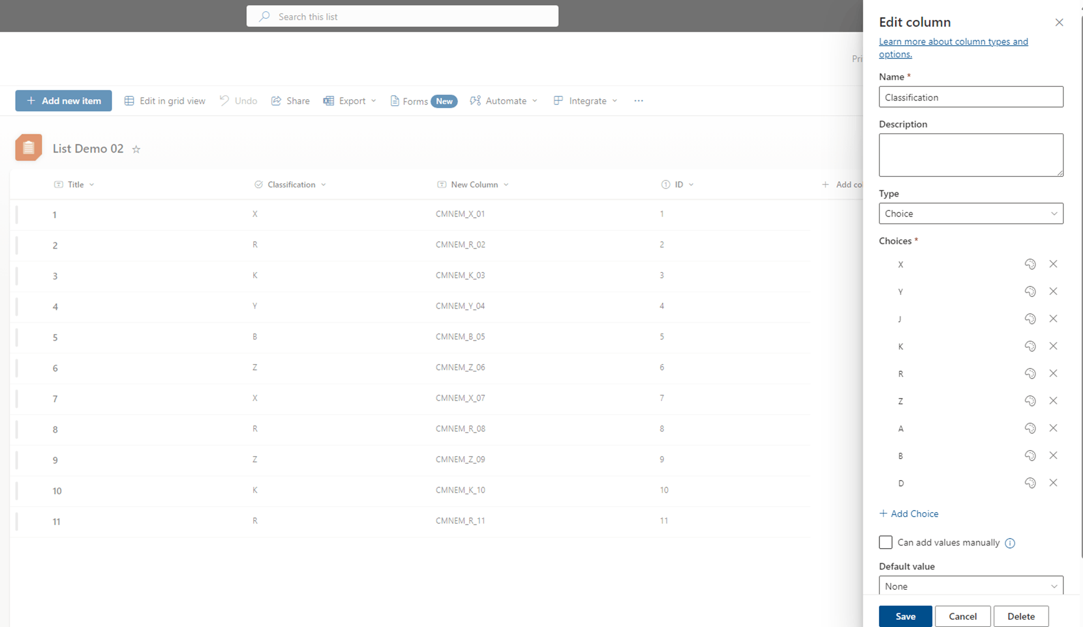Screen dimensions: 1083x627
Task: Open the New Column header menu
Action: pos(473,185)
